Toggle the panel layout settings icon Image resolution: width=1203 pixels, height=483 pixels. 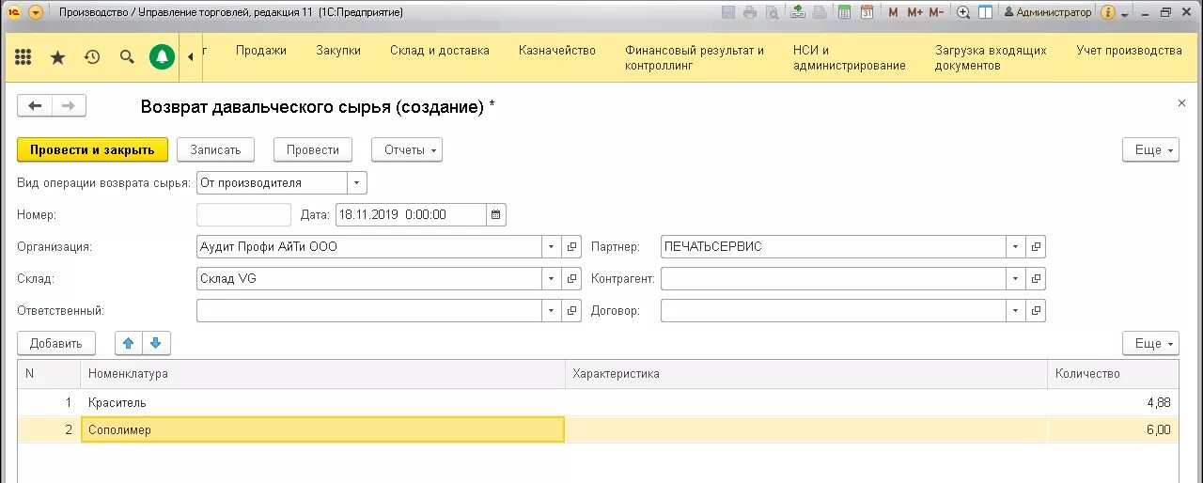click(985, 12)
